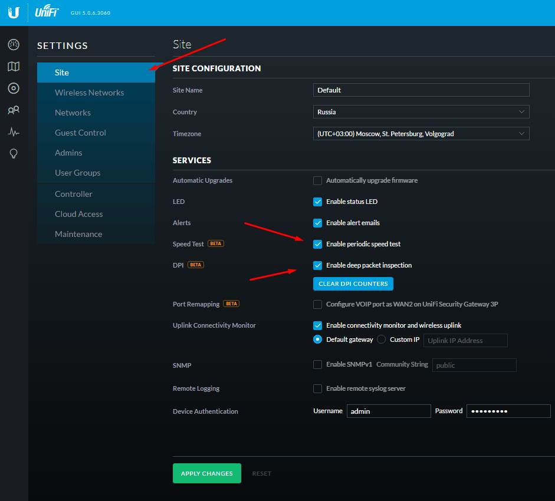Disable deep packet inspection checkbox

tap(318, 265)
